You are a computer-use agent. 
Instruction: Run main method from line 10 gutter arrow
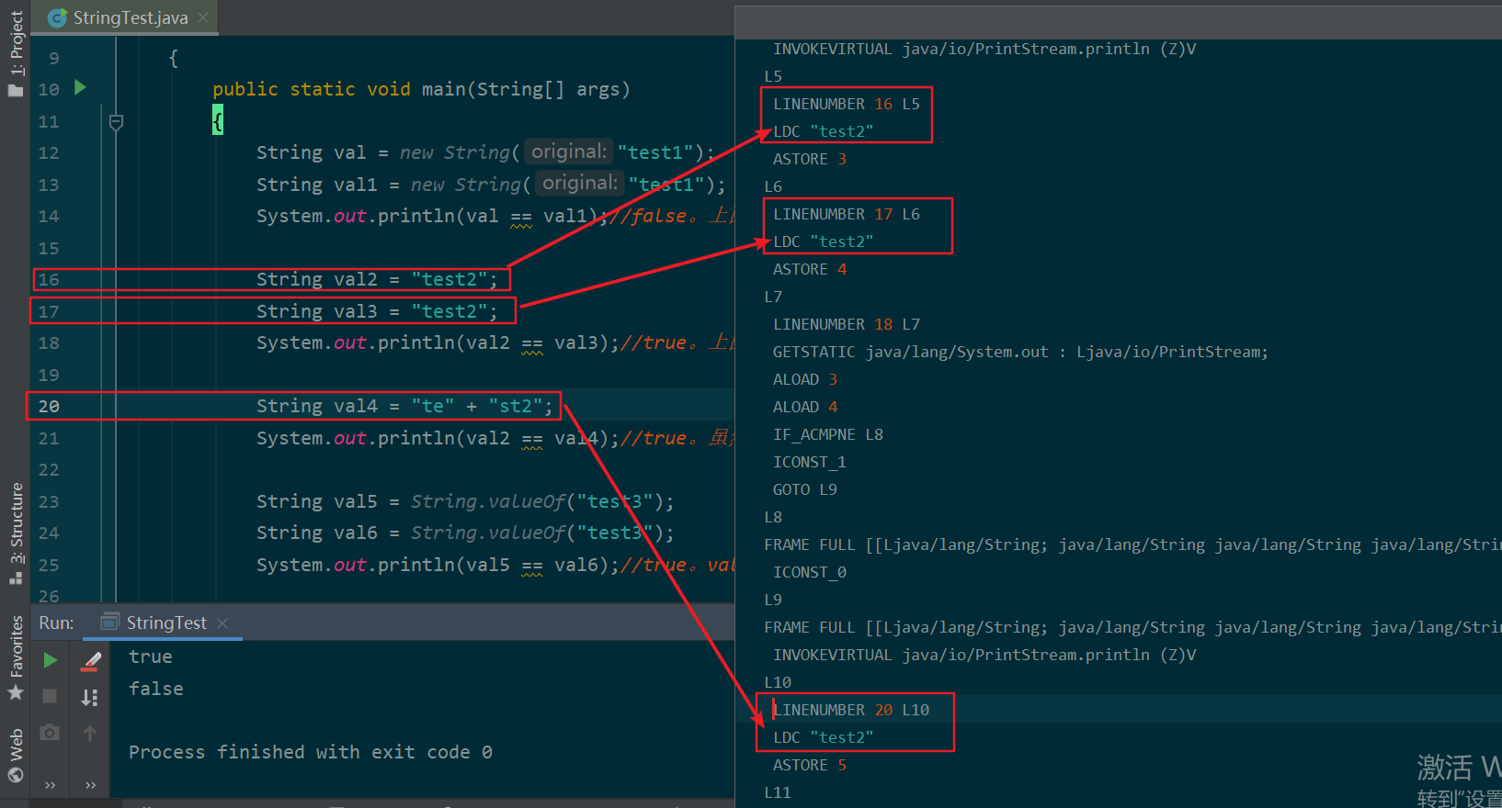point(80,88)
